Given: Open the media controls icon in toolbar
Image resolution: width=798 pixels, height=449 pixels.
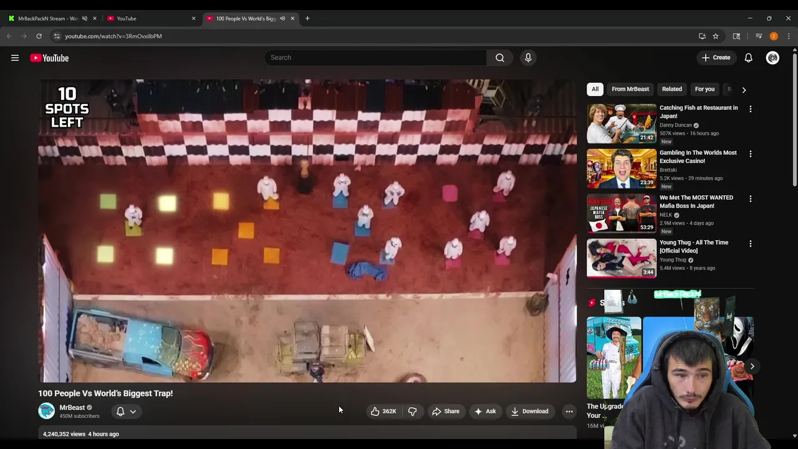Looking at the screenshot, I should pyautogui.click(x=759, y=36).
